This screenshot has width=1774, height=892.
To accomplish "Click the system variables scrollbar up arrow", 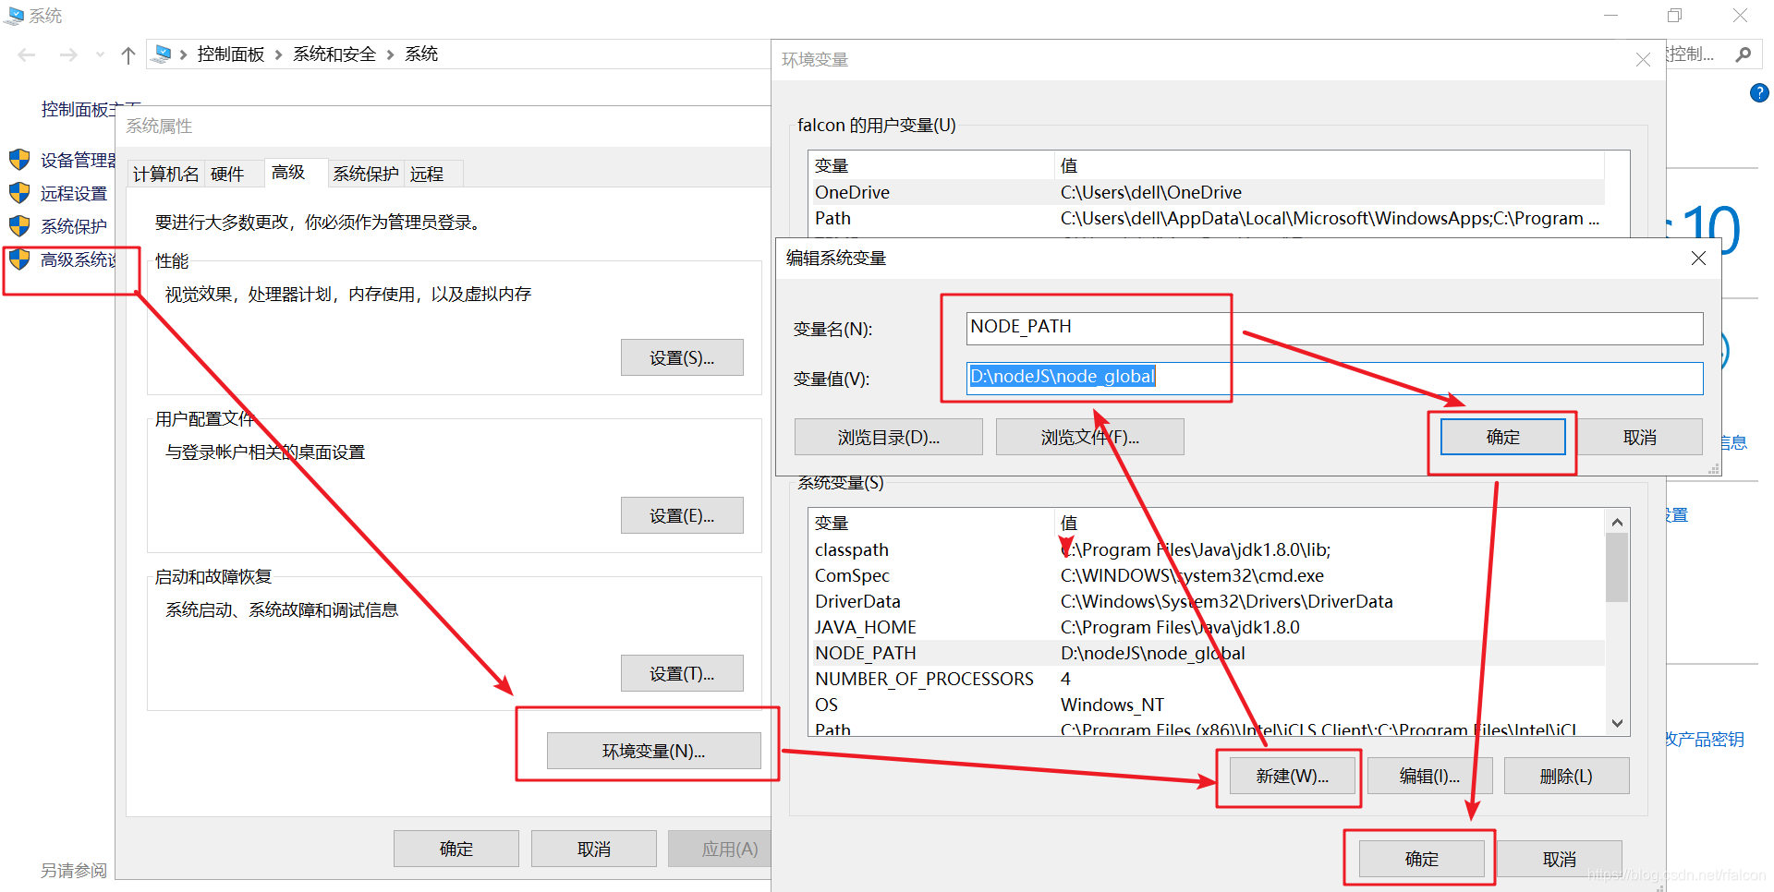I will [x=1617, y=522].
